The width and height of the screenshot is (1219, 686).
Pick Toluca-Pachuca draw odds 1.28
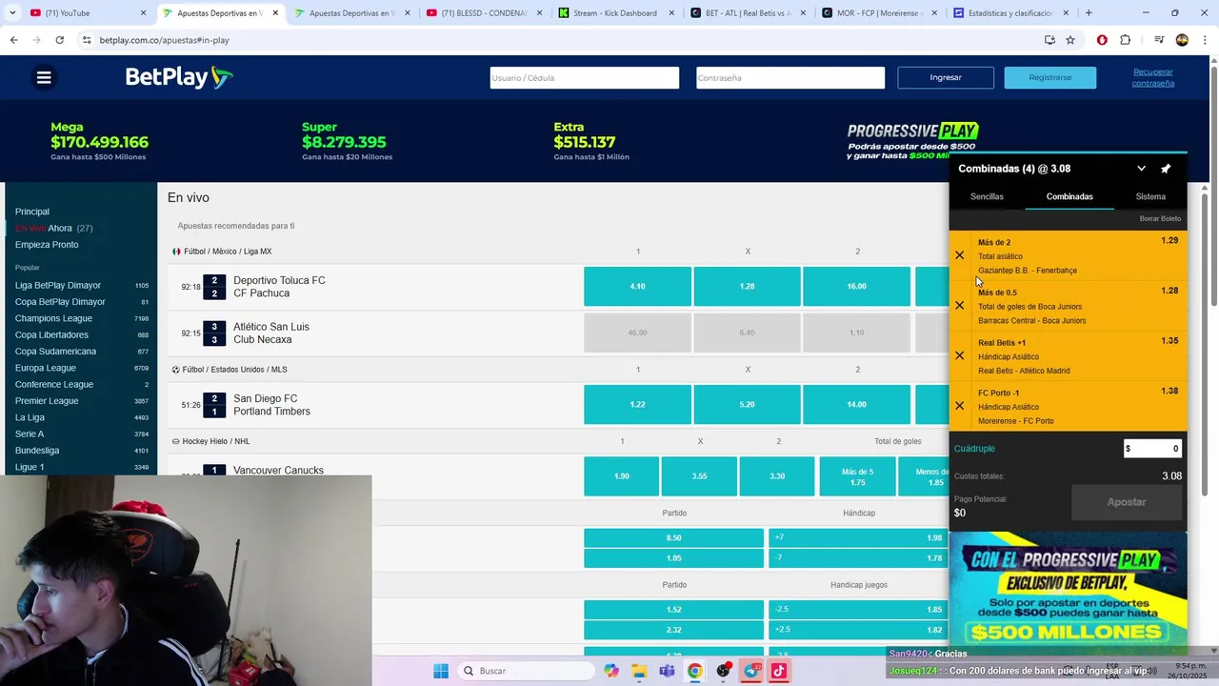[747, 286]
